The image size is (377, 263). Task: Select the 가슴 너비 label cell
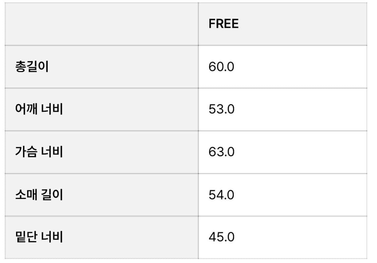39,152
